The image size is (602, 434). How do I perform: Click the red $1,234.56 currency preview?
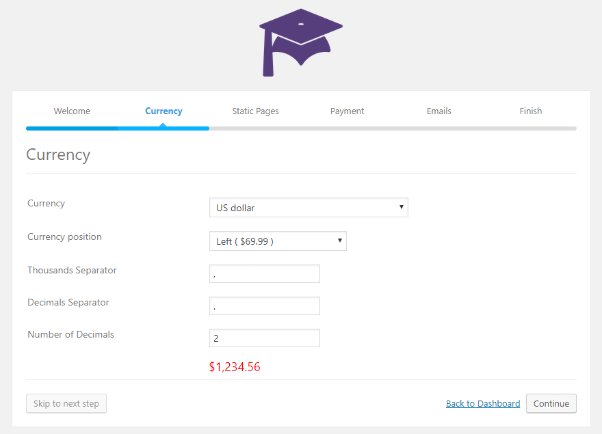[235, 367]
